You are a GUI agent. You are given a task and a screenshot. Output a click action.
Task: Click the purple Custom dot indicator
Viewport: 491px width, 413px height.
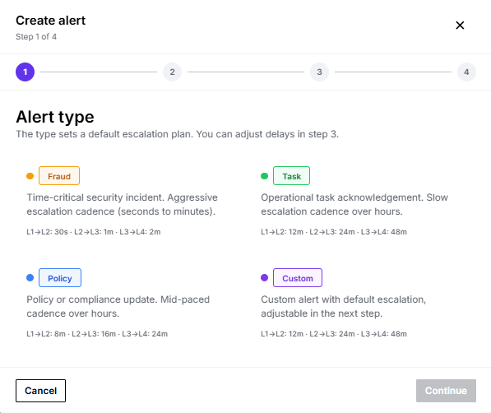264,277
